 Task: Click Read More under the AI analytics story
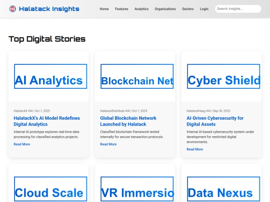[x=22, y=144]
